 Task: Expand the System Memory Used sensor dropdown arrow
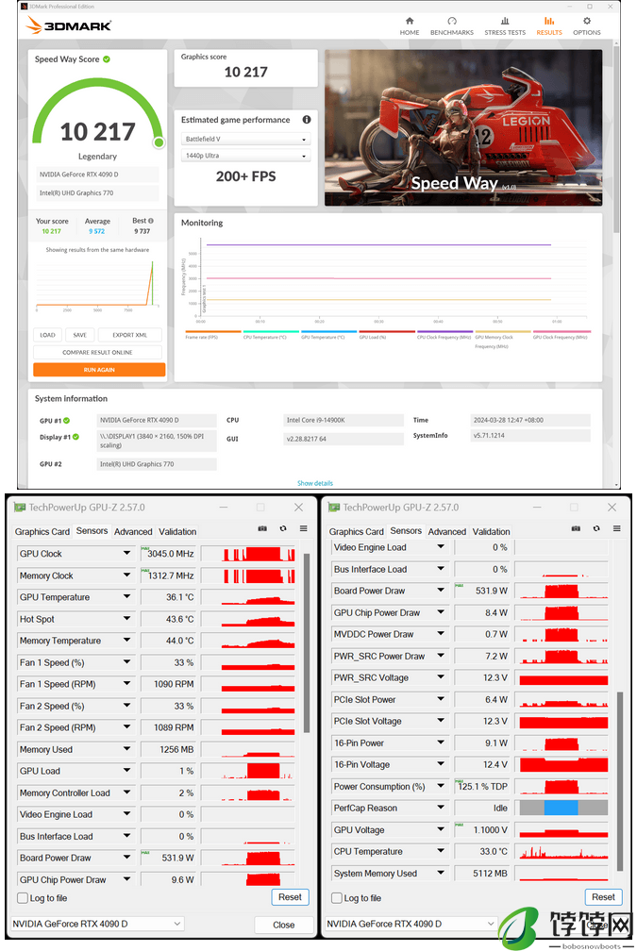[441, 873]
